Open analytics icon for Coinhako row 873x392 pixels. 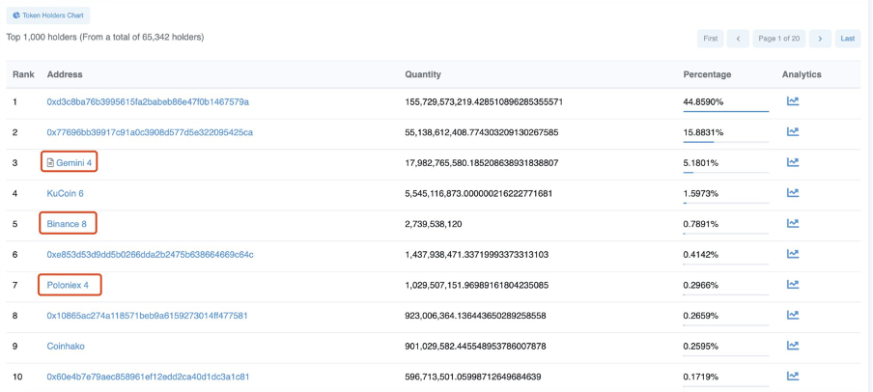coord(793,346)
